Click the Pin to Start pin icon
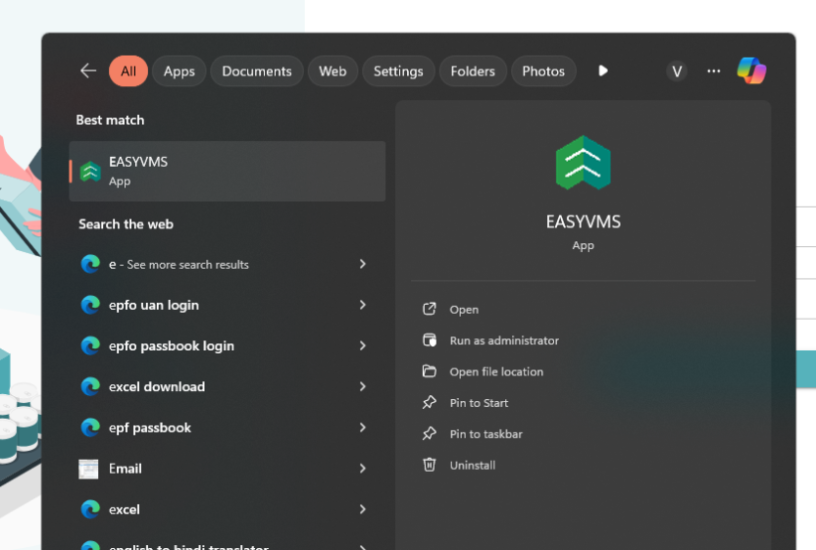The height and width of the screenshot is (550, 816). click(430, 403)
